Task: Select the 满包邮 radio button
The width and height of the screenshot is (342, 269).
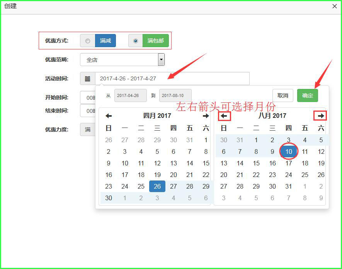Action: [135, 41]
